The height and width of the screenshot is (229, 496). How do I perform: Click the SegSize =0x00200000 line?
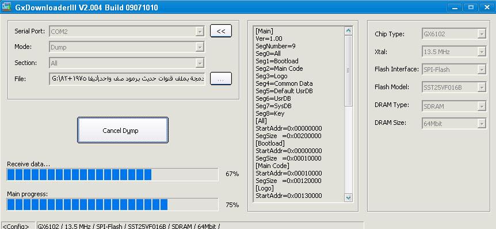288,136
